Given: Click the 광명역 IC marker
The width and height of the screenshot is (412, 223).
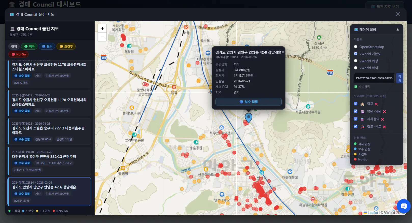Looking at the screenshot, I should pyautogui.click(x=123, y=168).
